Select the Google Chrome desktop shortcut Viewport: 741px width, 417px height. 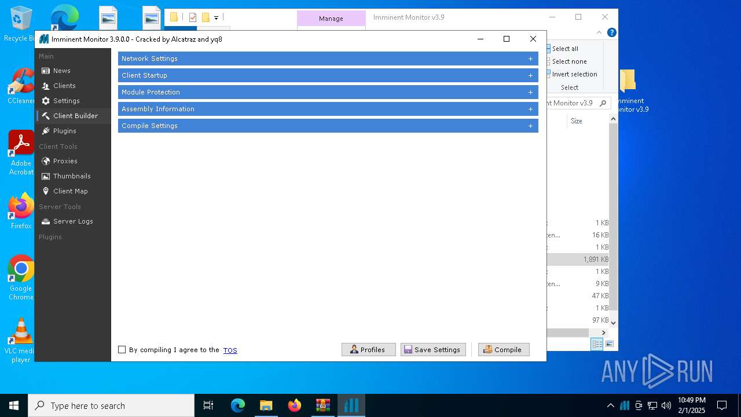pos(21,278)
